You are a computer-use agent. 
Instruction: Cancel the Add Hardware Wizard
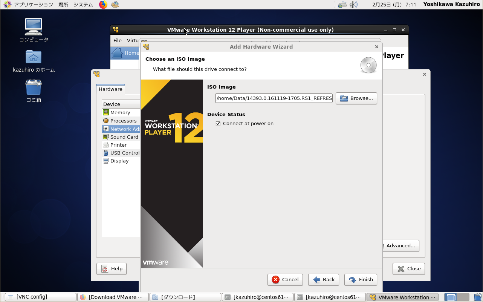[285, 280]
